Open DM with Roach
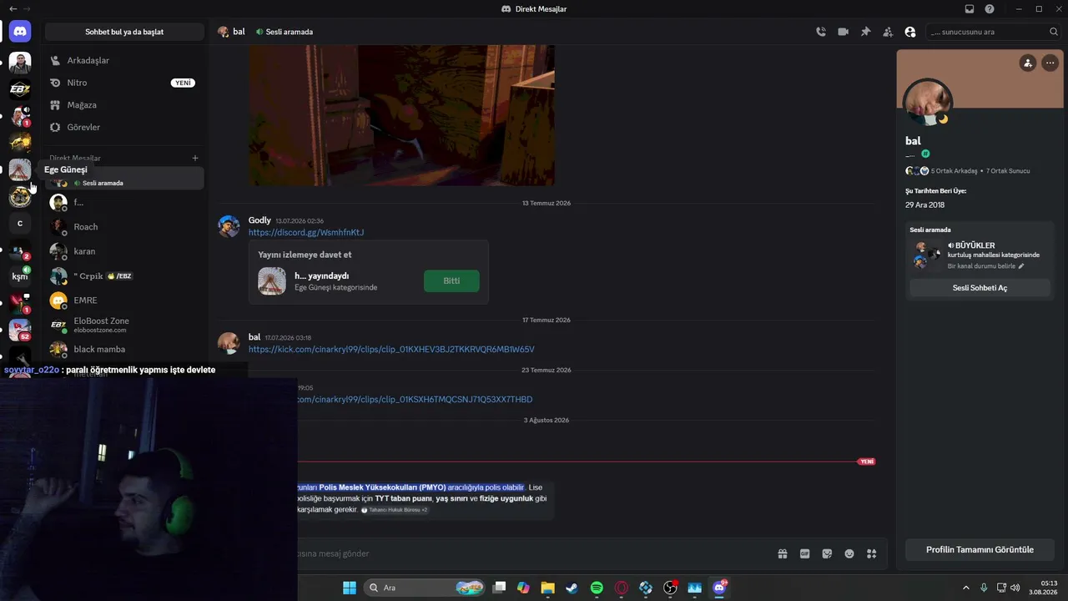Image resolution: width=1068 pixels, height=601 pixels. (x=124, y=226)
